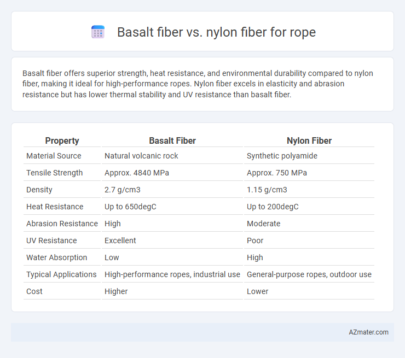Click 'General-purpose ropes, outdoor use' cell
This screenshot has height=358, width=405.
tap(309, 274)
